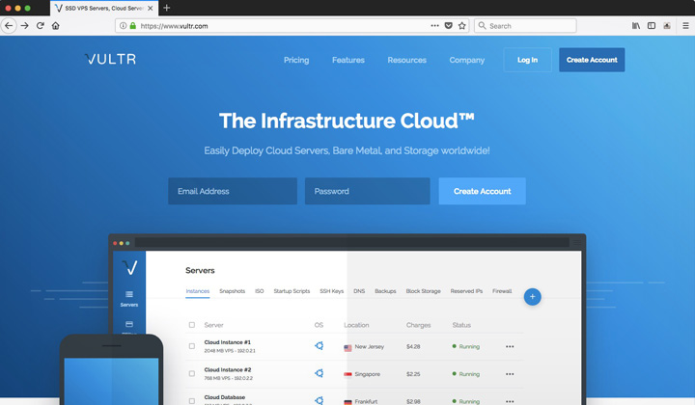Click the $2.25 charge value
This screenshot has height=405, width=695.
pyautogui.click(x=413, y=374)
